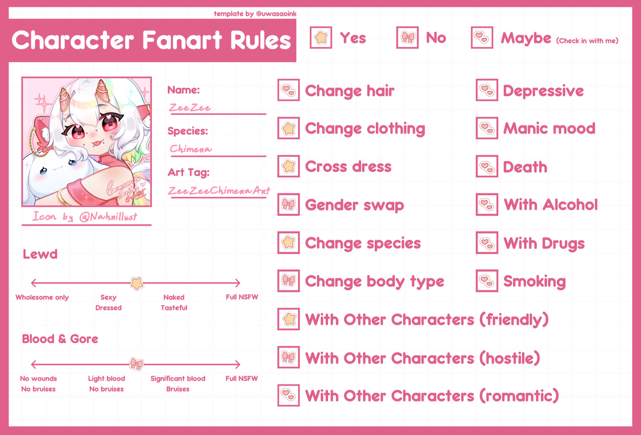Click the No bow legend icon

click(407, 38)
